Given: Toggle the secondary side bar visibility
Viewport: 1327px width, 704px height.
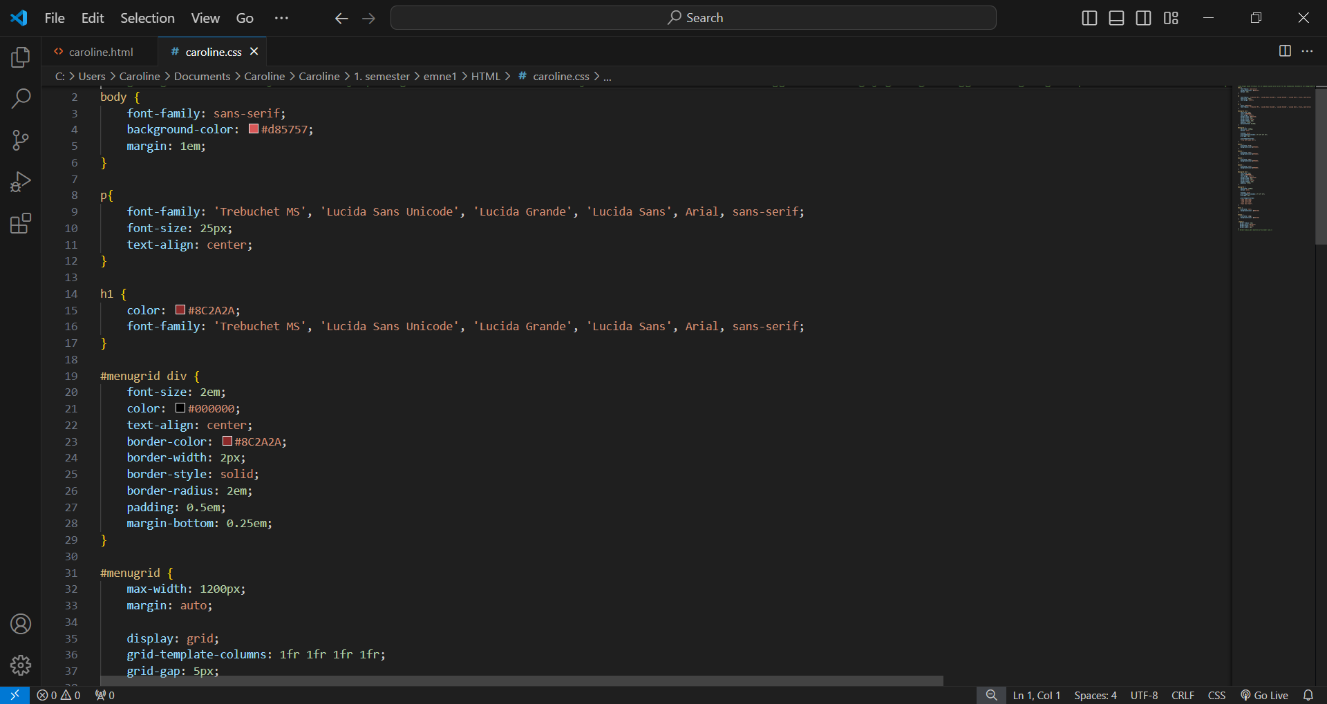Looking at the screenshot, I should (x=1144, y=18).
